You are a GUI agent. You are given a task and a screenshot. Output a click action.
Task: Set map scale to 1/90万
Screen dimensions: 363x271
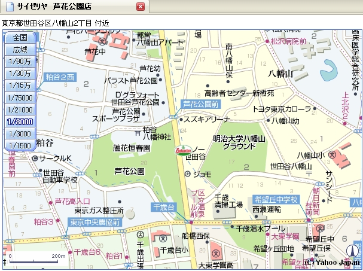tap(20, 62)
